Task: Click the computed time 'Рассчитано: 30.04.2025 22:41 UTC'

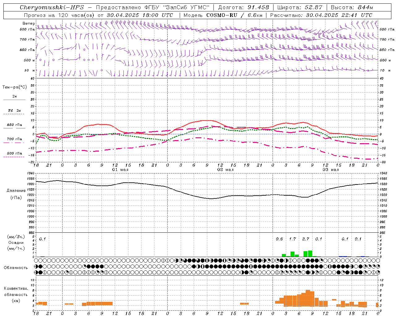Action: pyautogui.click(x=321, y=15)
